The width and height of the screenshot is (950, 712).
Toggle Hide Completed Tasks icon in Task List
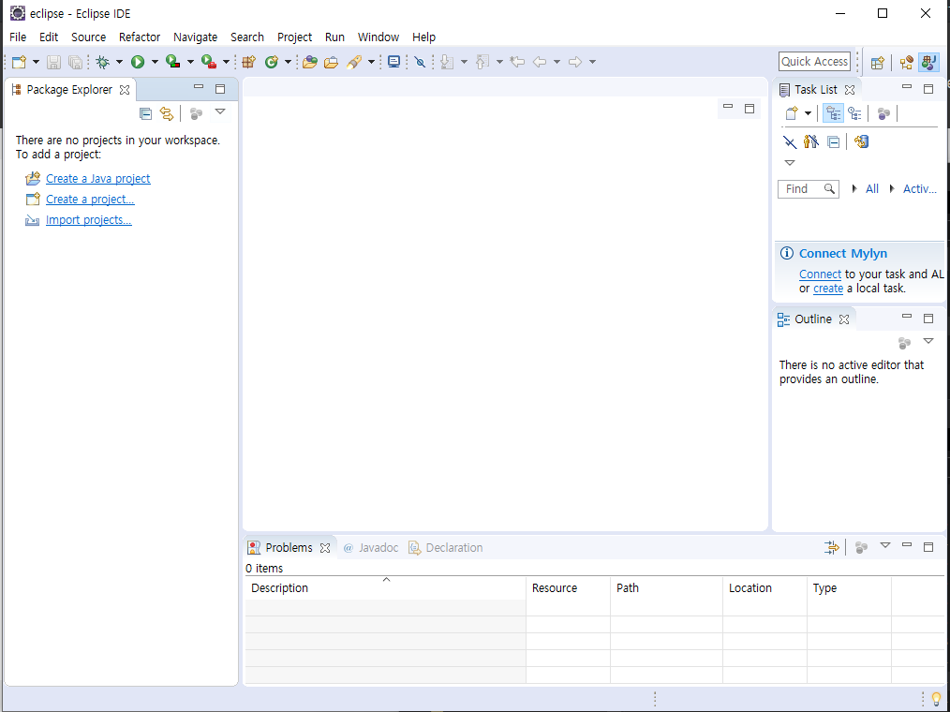[x=790, y=142]
